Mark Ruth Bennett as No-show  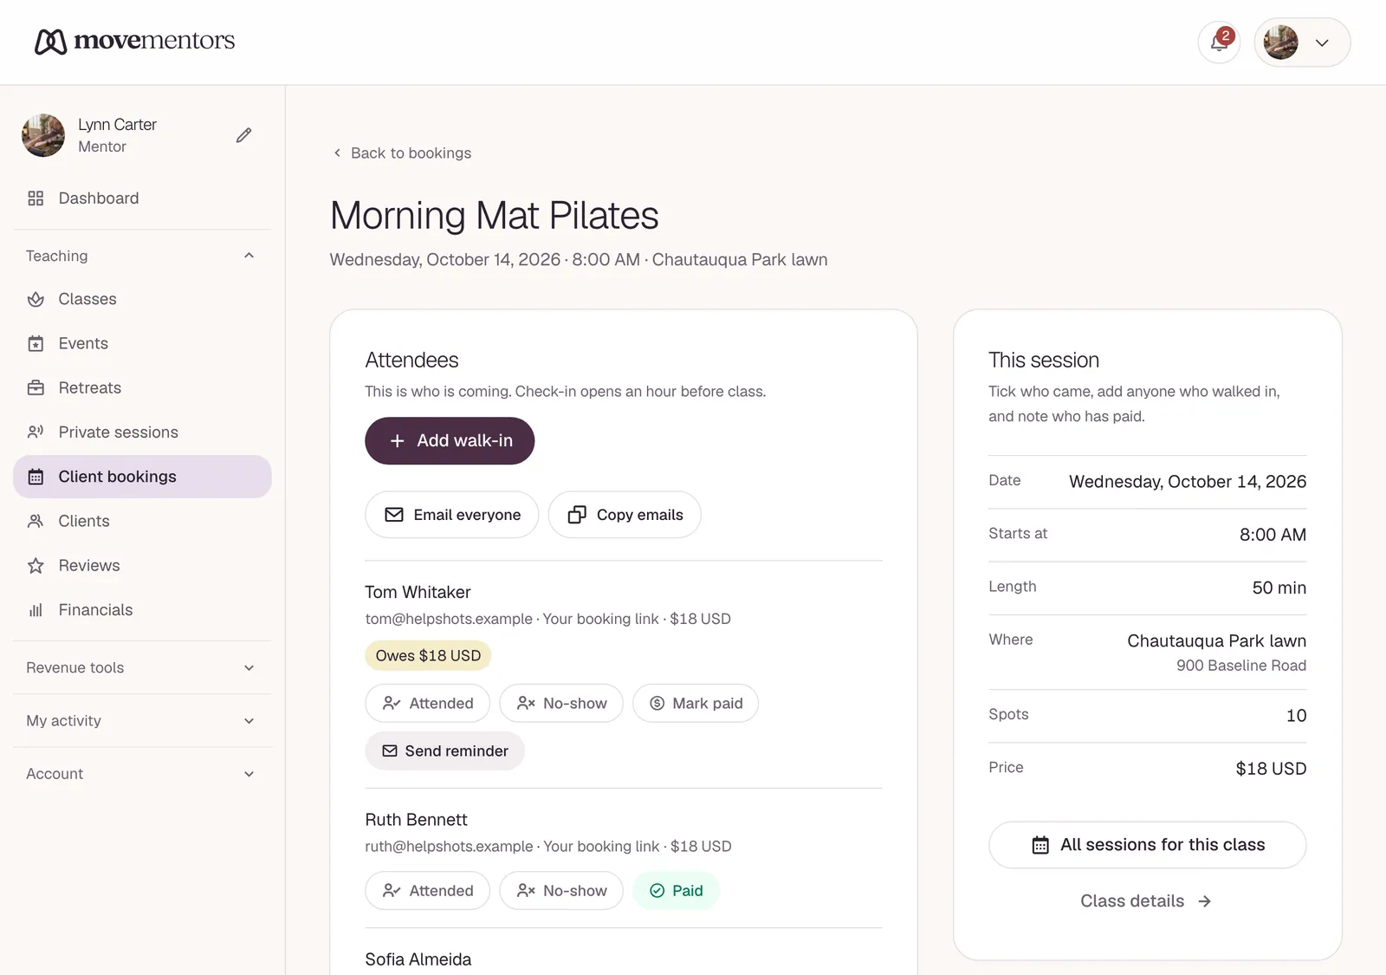pos(561,890)
